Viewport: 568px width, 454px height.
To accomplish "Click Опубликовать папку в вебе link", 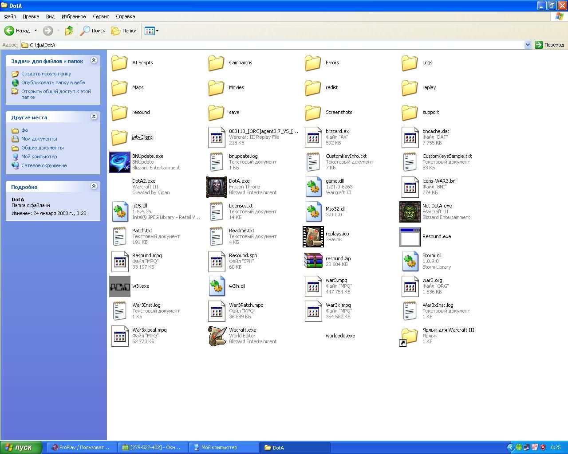I will click(53, 82).
